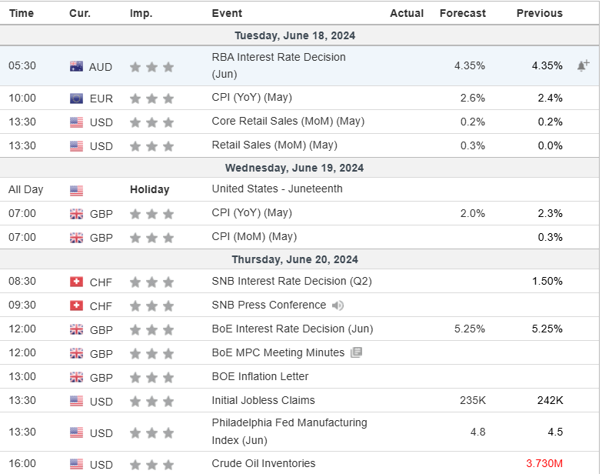Image resolution: width=602 pixels, height=474 pixels.
Task: Click the US flag on the Juneteenth holiday row
Action: [77, 190]
